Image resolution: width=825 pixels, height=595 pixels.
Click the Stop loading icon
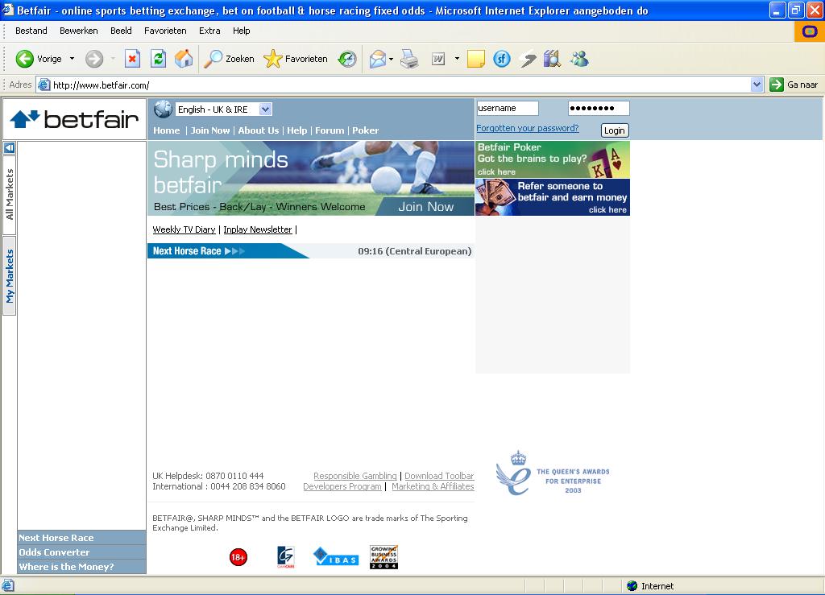pyautogui.click(x=132, y=59)
